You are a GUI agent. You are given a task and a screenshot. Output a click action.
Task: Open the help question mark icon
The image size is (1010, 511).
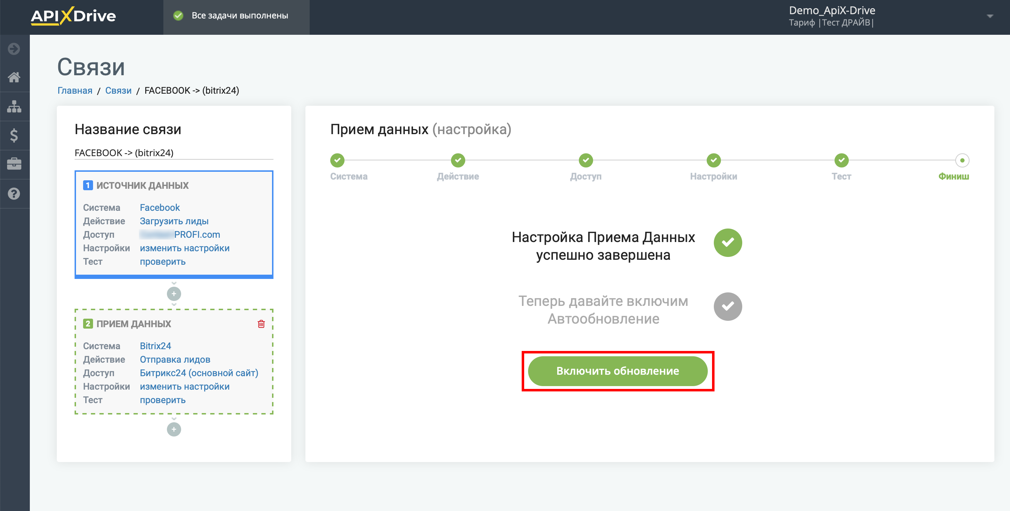tap(14, 194)
